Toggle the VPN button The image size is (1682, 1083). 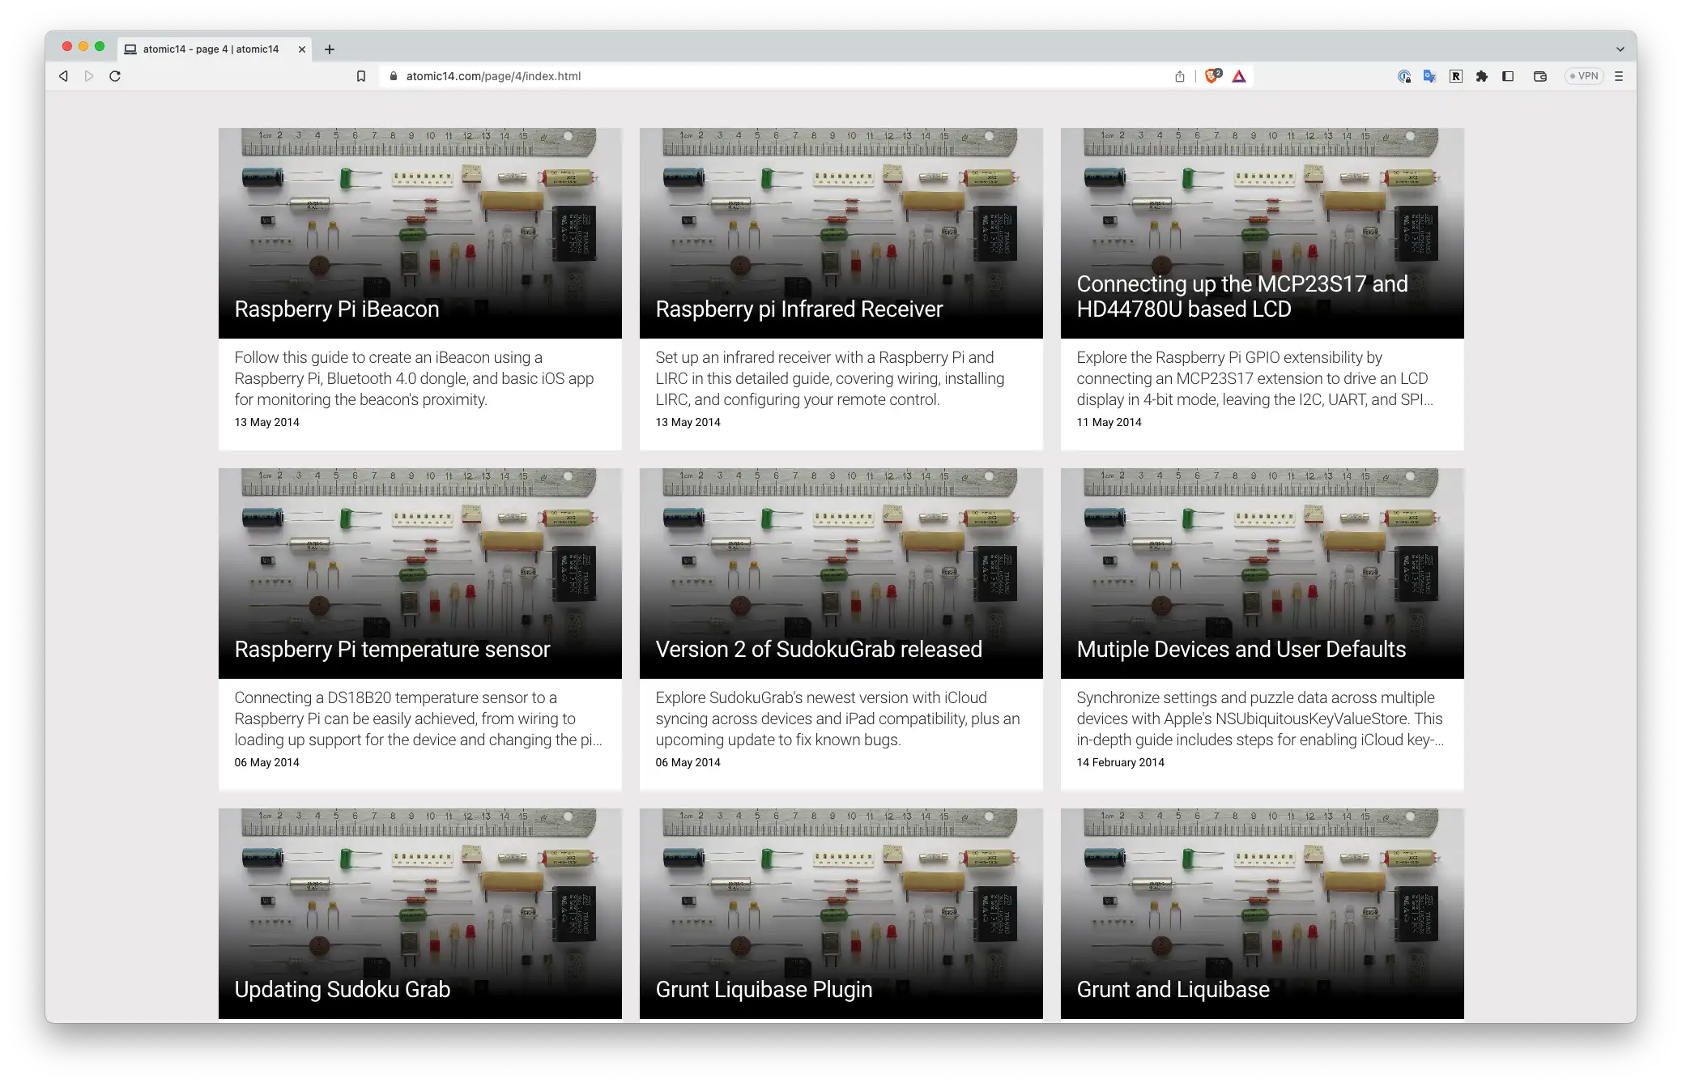(1584, 76)
